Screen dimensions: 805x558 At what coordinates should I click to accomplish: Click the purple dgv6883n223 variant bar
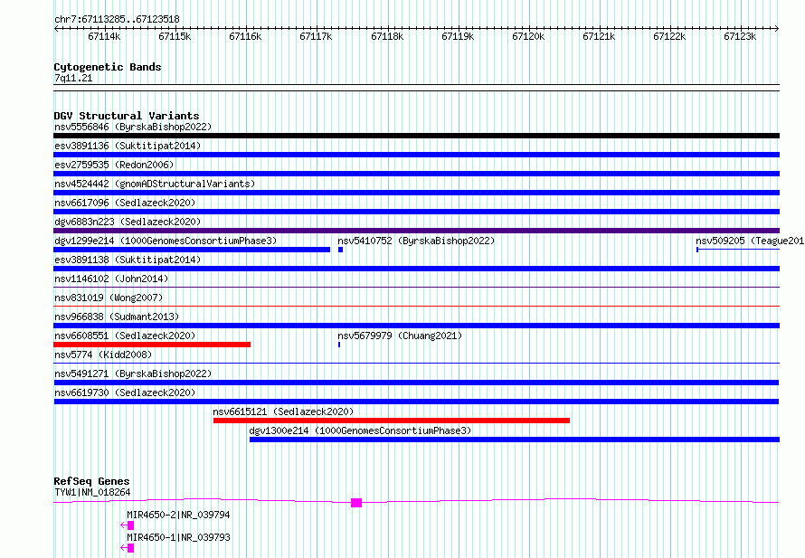coord(416,231)
